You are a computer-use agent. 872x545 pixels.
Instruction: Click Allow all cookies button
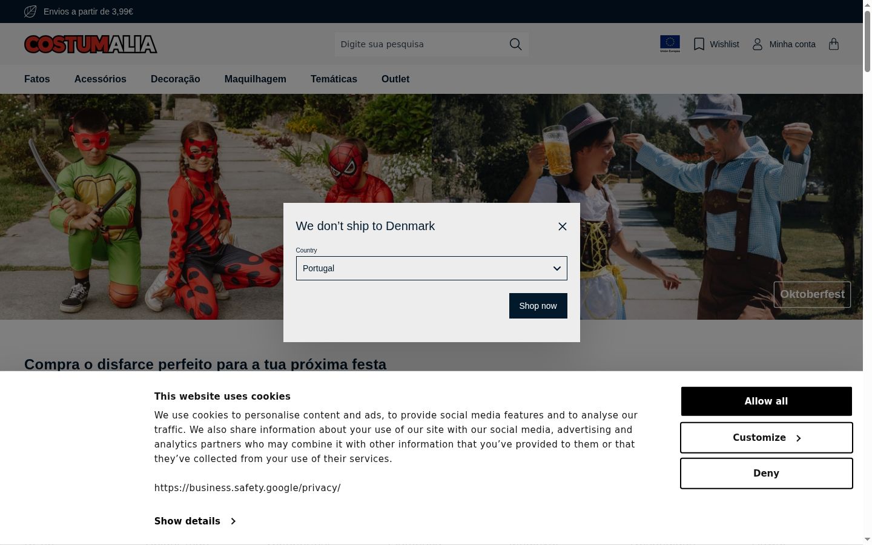coord(767,401)
